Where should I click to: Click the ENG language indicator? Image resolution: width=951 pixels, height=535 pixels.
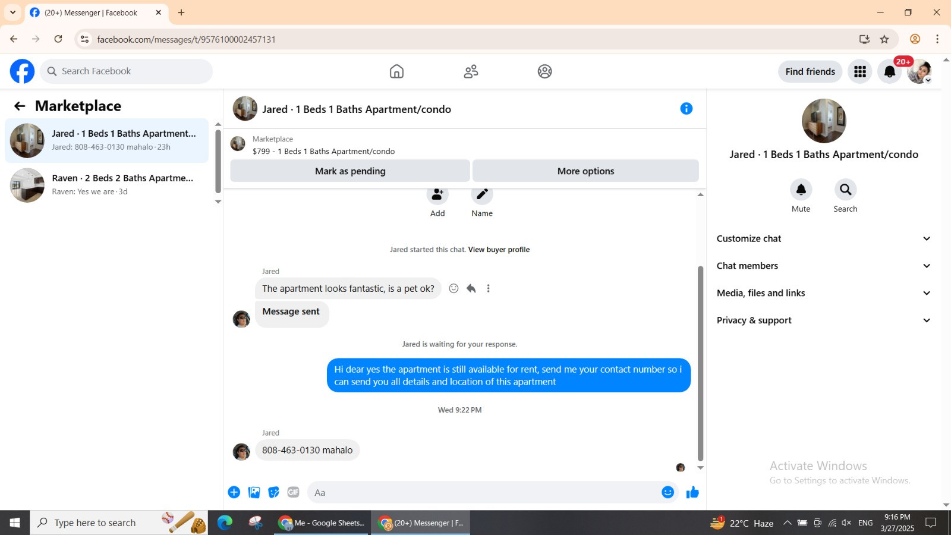[865, 523]
